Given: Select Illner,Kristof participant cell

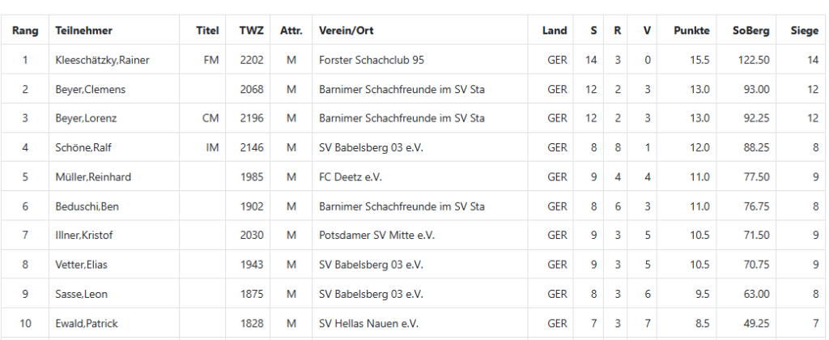Looking at the screenshot, I should (85, 236).
